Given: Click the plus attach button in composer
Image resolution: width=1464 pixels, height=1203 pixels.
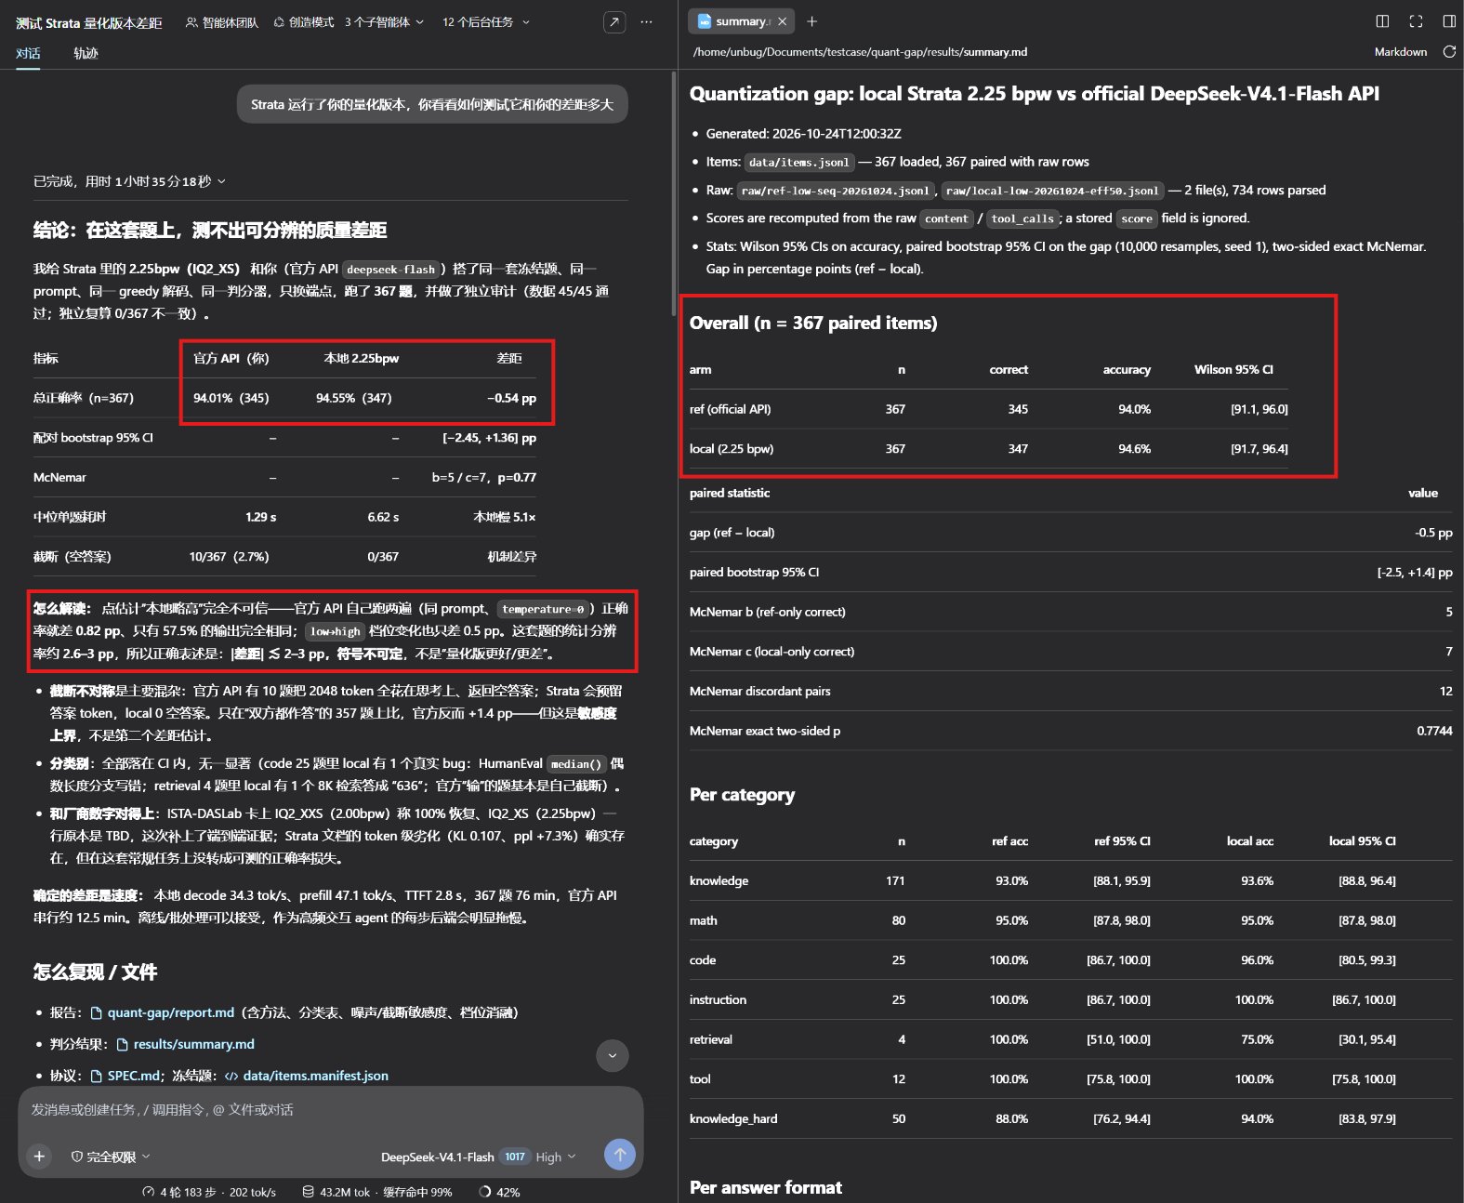Looking at the screenshot, I should click(x=39, y=1157).
